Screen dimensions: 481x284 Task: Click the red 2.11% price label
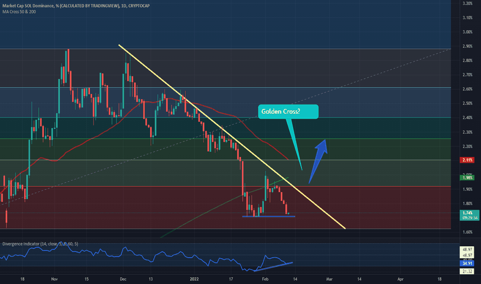(468, 160)
